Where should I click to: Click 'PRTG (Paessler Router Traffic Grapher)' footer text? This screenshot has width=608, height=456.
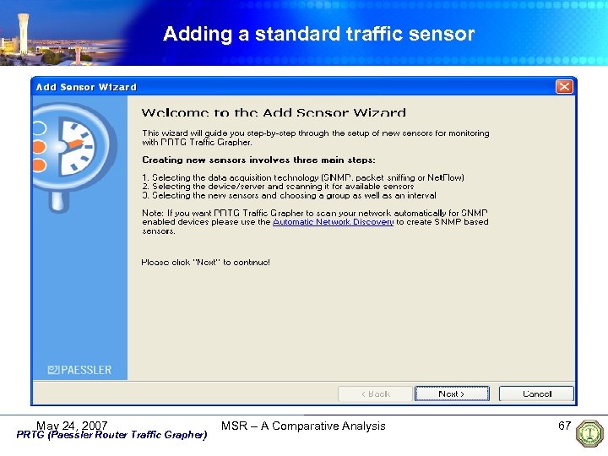(x=111, y=435)
